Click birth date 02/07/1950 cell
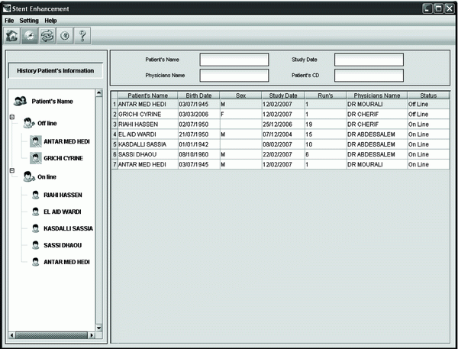Image resolution: width=458 pixels, height=349 pixels. [x=199, y=124]
